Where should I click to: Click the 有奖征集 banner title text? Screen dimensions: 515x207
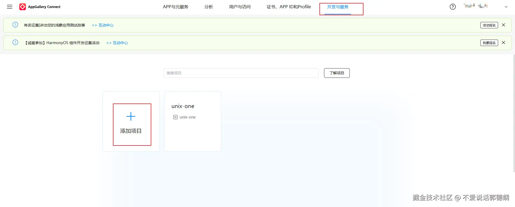tap(54, 25)
